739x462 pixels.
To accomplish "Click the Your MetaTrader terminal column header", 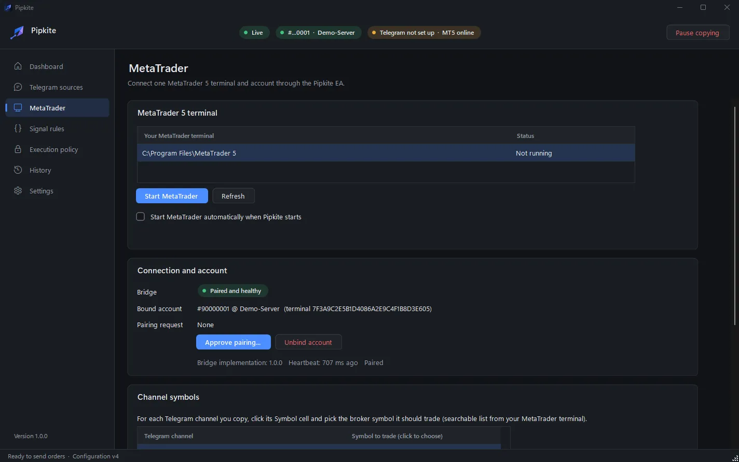I will pos(179,136).
